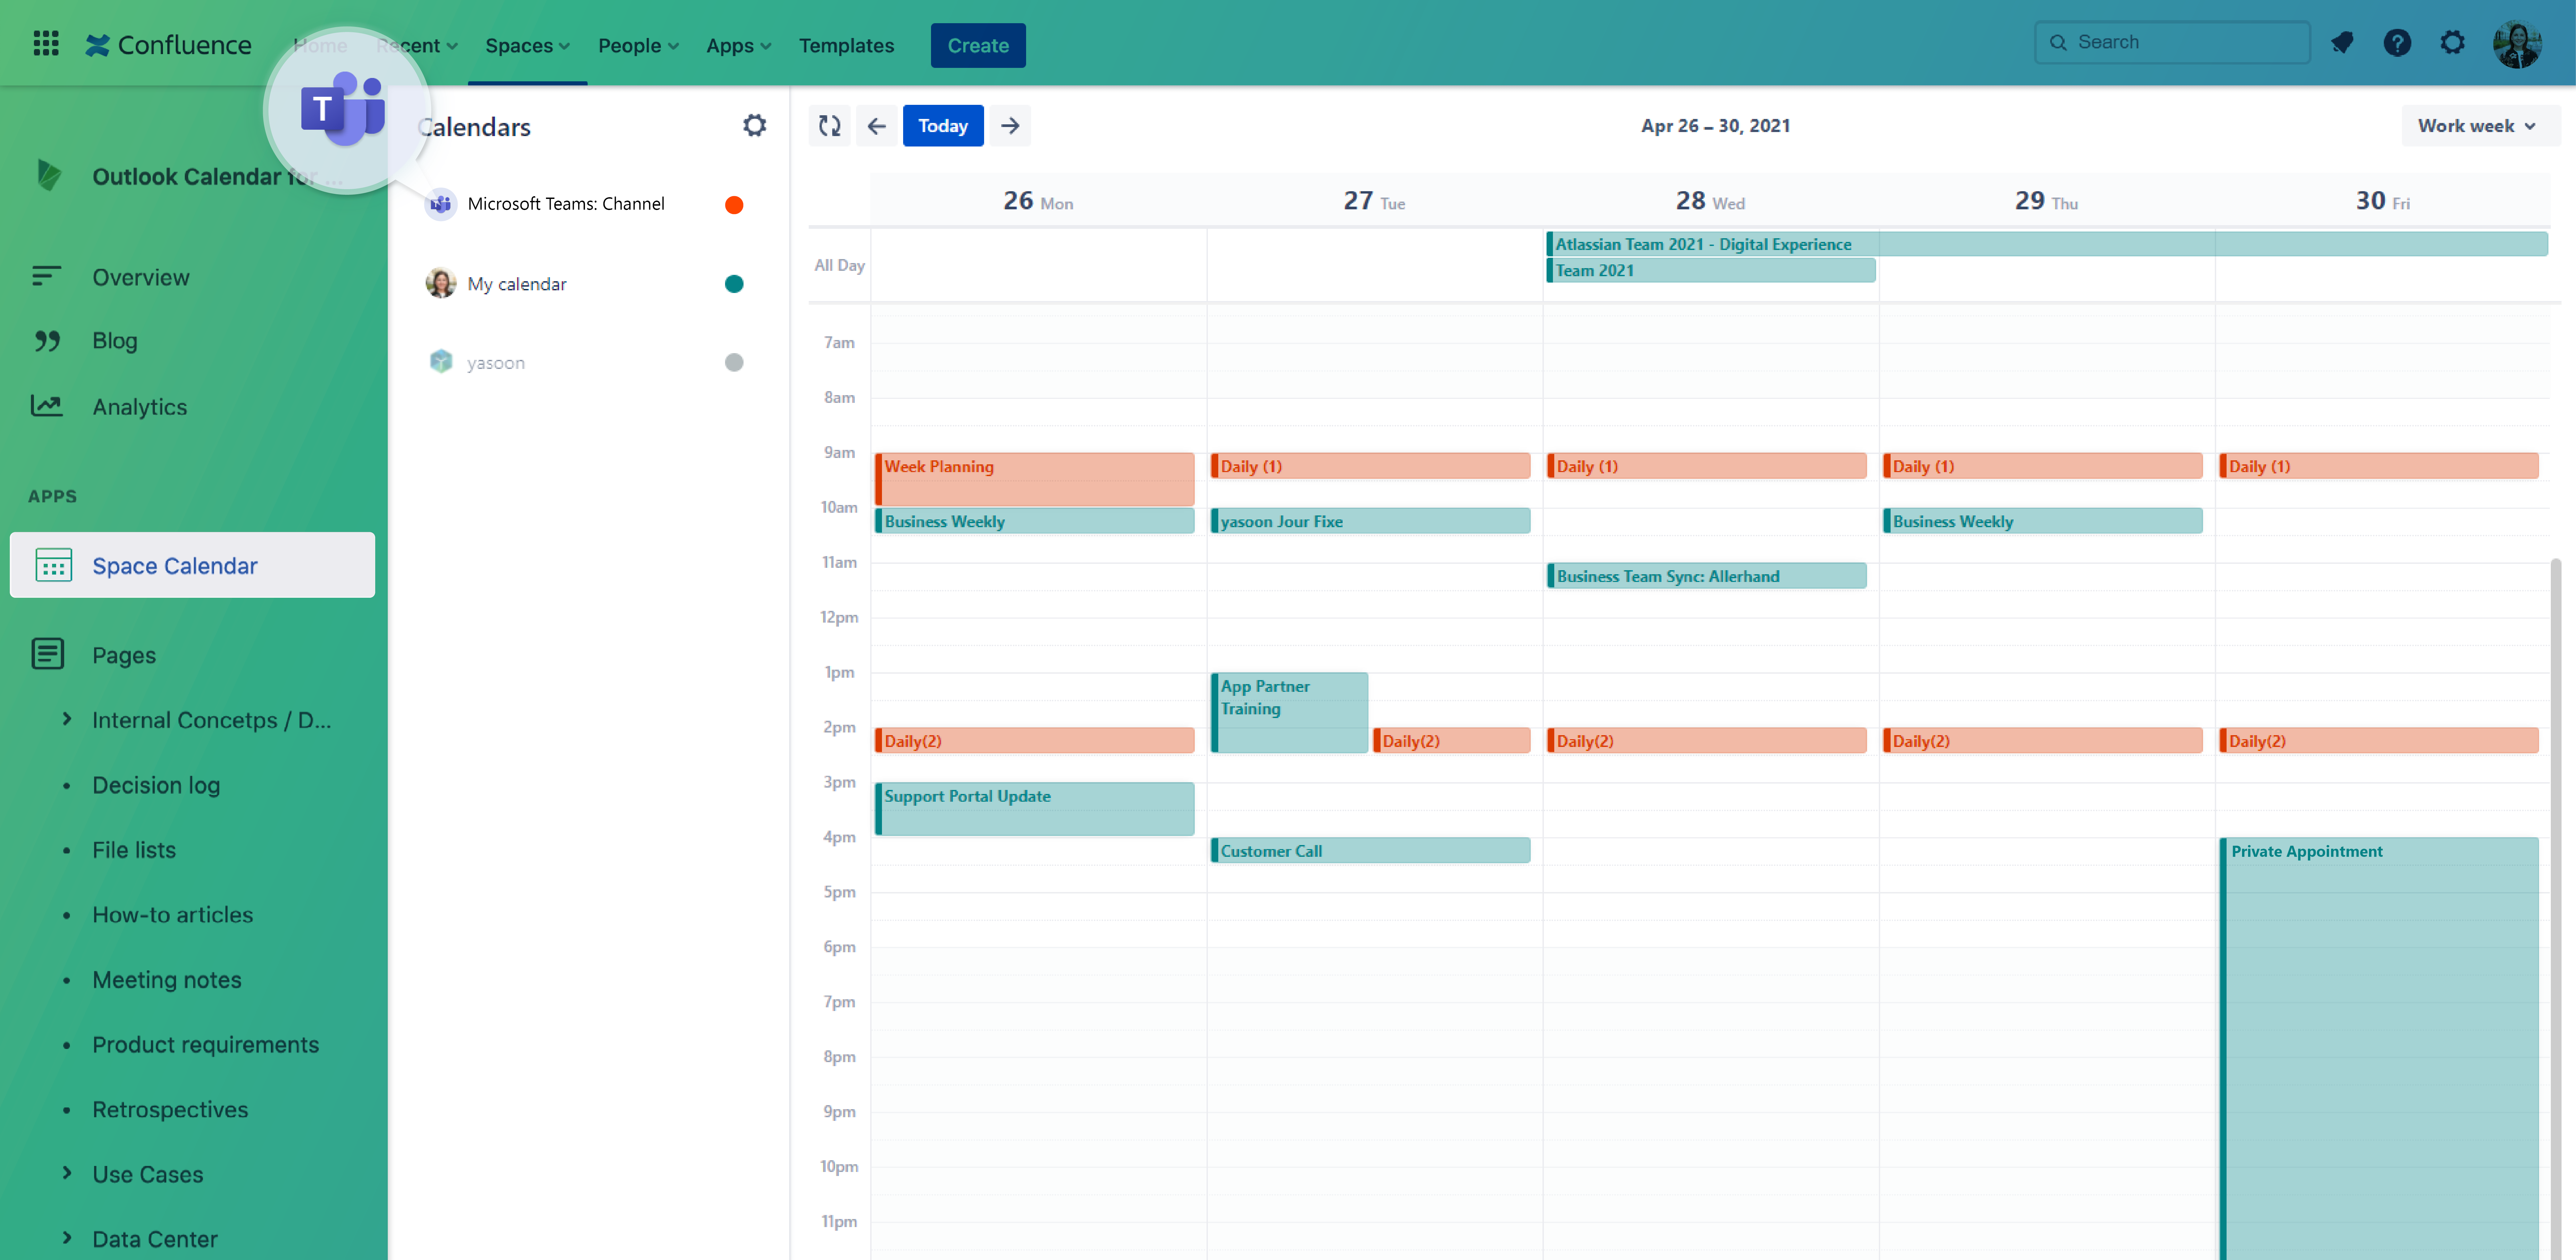Open the Blog section icon
The height and width of the screenshot is (1260, 2576).
[x=47, y=340]
